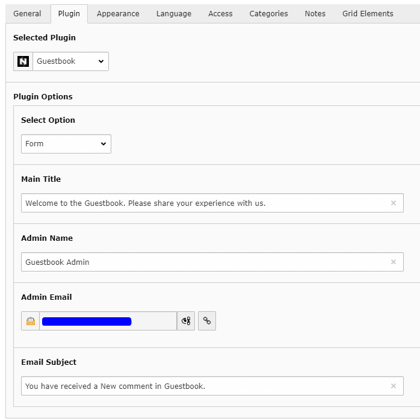Image resolution: width=420 pixels, height=419 pixels.
Task: Click the envelope icon beside Admin Email
Action: click(x=31, y=321)
